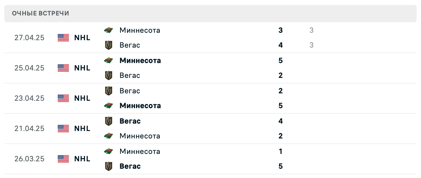
Task: Click Vegas score 4 in 27.04.25 match
Action: [281, 45]
